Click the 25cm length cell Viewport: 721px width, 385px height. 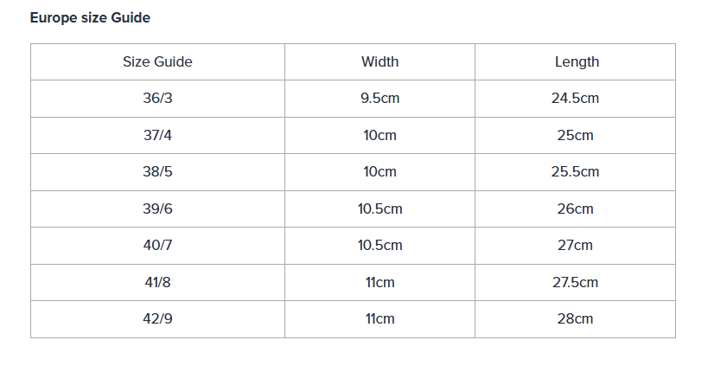[576, 136]
